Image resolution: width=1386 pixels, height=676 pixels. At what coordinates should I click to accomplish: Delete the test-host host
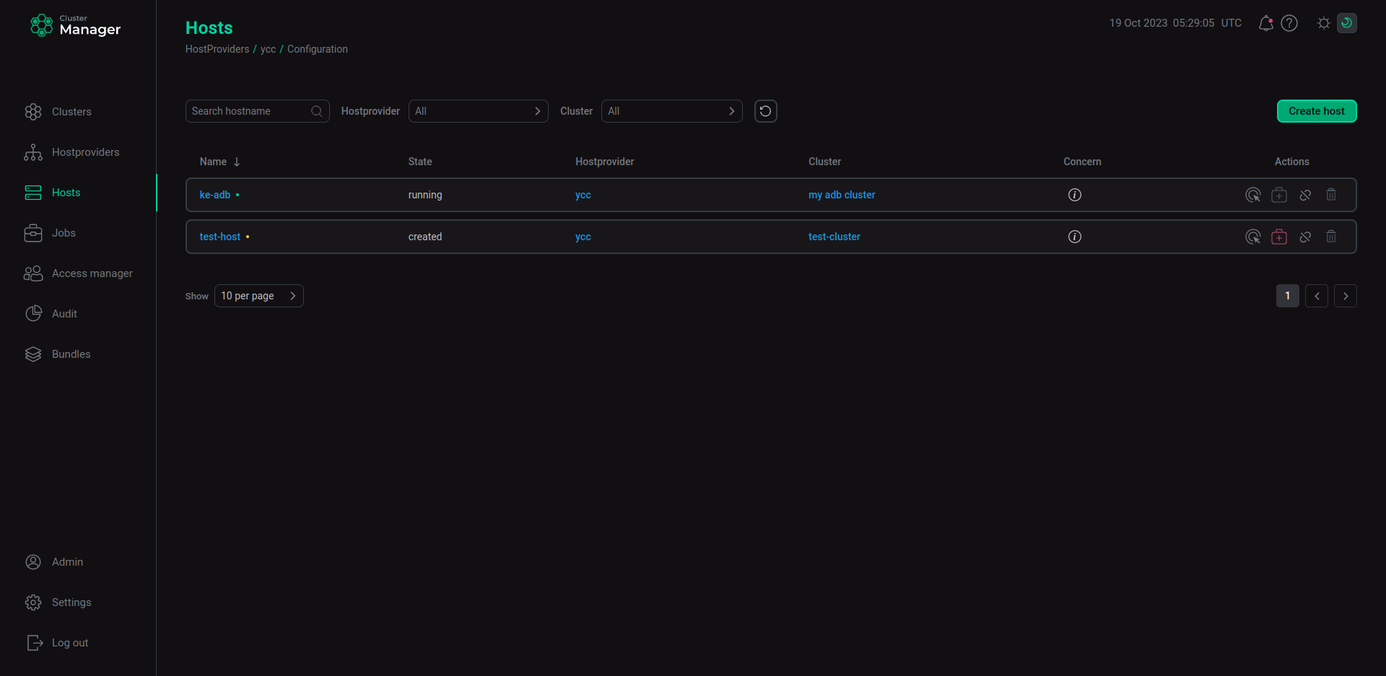pos(1331,237)
